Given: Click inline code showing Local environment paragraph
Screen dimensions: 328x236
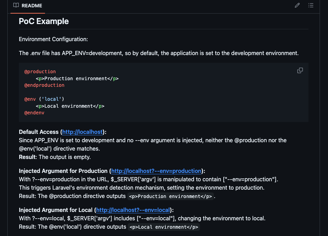Looking at the screenshot, I should (x=163, y=227).
